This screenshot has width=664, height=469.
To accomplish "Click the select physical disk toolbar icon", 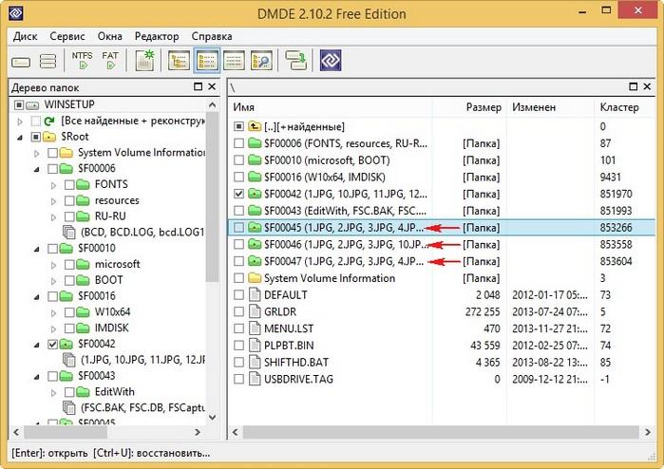I will pos(21,62).
